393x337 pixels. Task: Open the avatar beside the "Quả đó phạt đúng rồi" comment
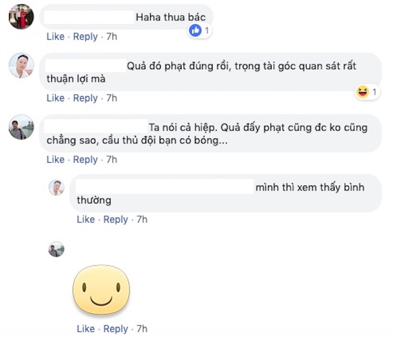(x=21, y=66)
